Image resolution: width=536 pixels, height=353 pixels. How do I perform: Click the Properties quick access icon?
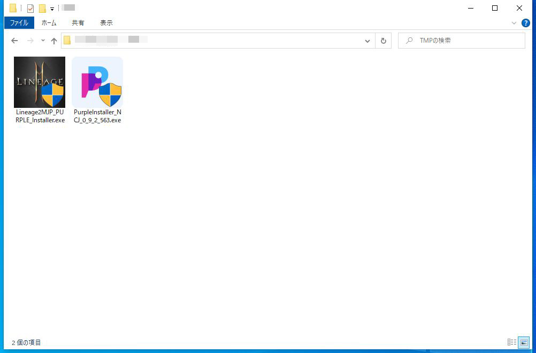(30, 8)
